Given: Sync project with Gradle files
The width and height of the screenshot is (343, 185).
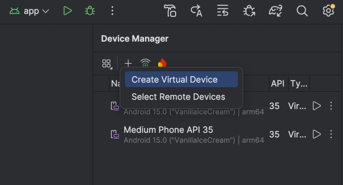Looking at the screenshot, I should click(x=275, y=11).
